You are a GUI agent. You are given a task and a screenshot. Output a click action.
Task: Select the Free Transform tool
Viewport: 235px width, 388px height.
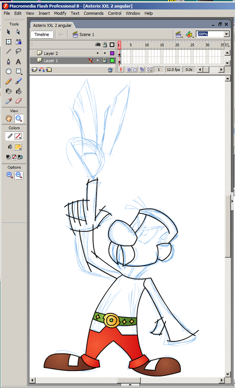tap(8, 42)
